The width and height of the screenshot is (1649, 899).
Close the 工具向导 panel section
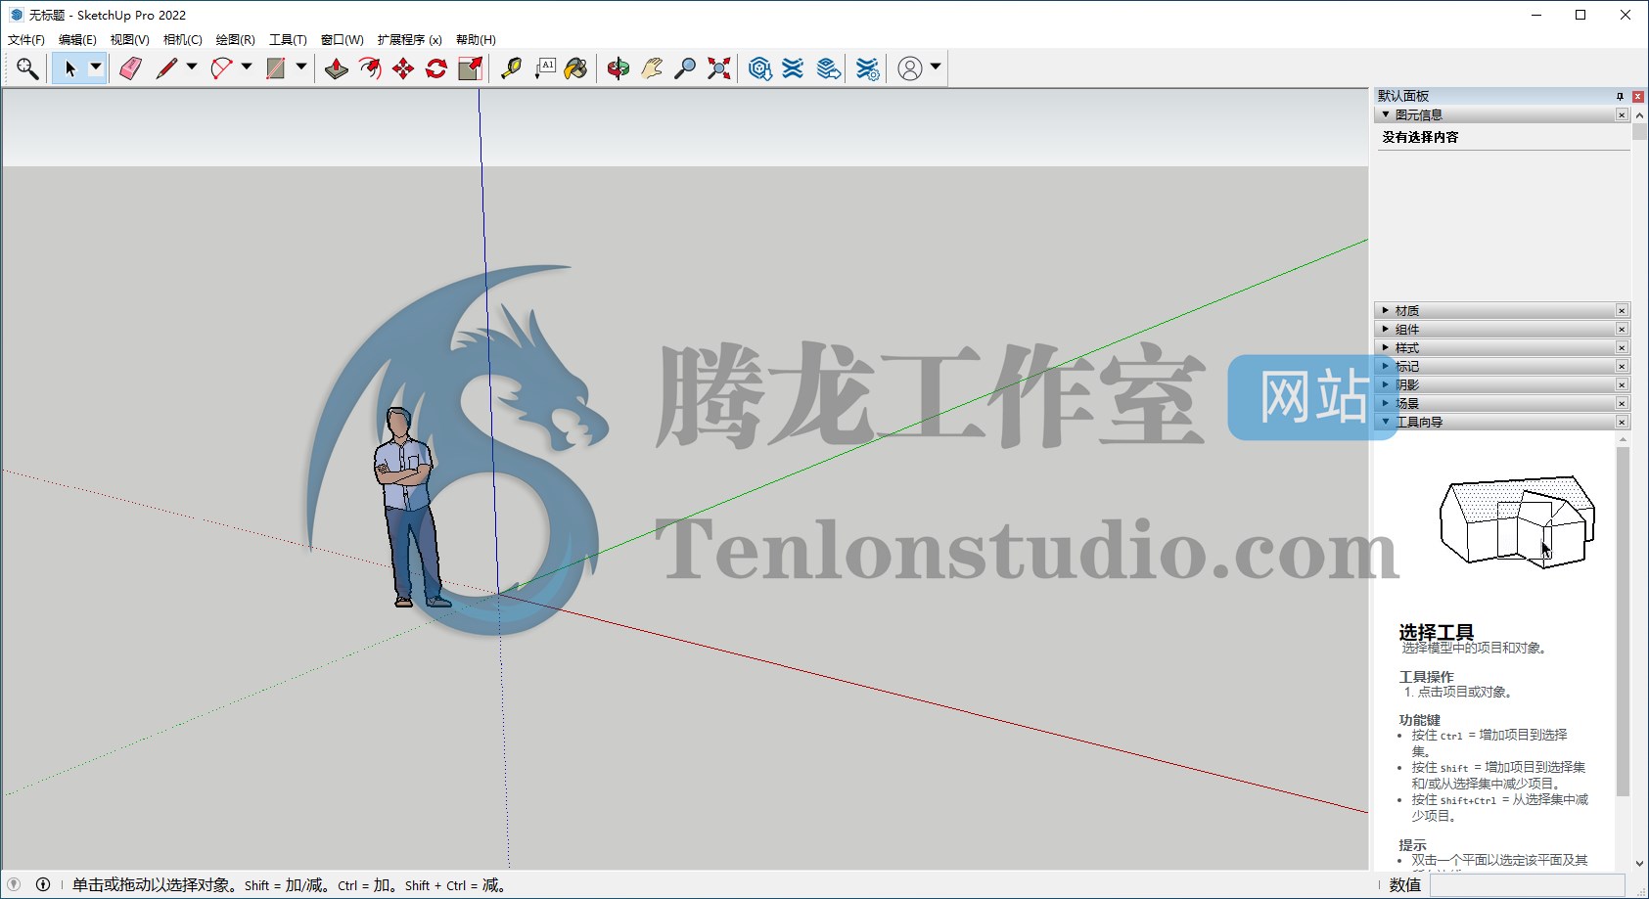tap(1622, 423)
